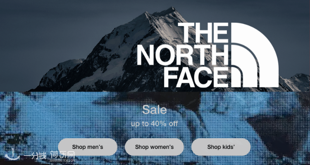Click the up to 40% off text
Viewport: 310px width, 165px height.
click(155, 124)
